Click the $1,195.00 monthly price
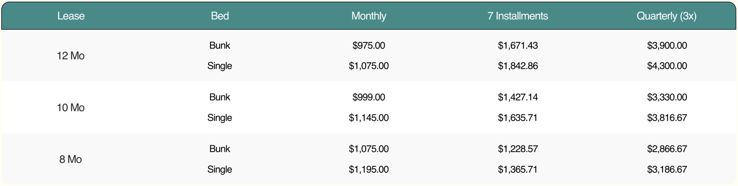The width and height of the screenshot is (738, 186). point(369,169)
